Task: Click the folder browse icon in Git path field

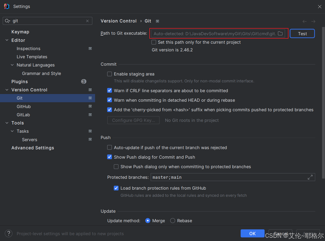Action: [x=280, y=34]
